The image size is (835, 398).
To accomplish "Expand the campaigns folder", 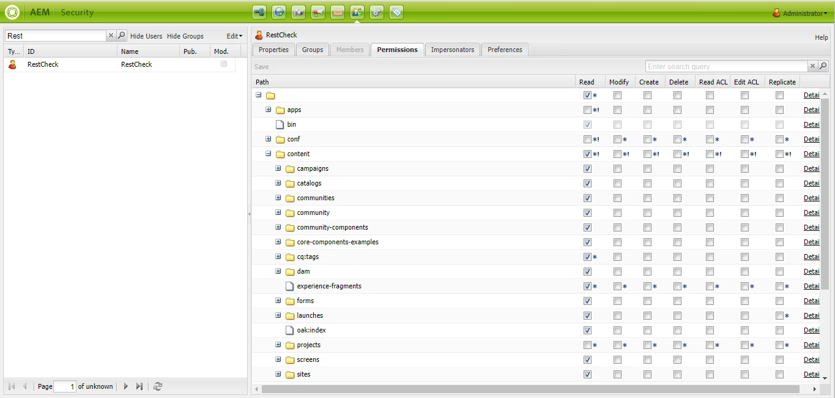I will pyautogui.click(x=278, y=168).
